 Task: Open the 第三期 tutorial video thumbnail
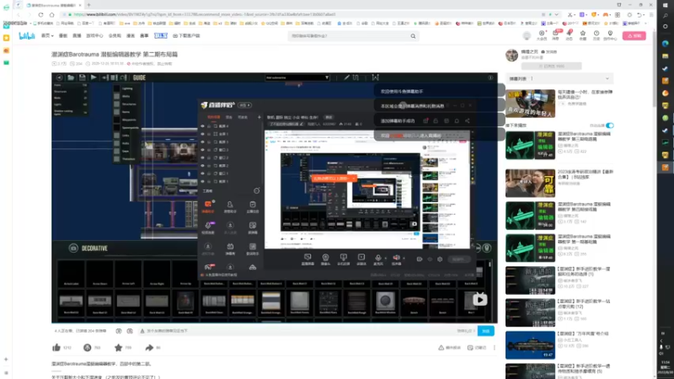[x=530, y=146]
